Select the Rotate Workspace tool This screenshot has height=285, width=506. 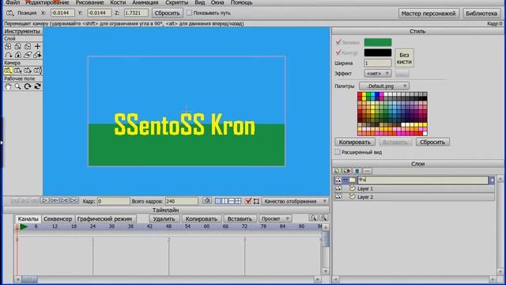click(x=28, y=86)
